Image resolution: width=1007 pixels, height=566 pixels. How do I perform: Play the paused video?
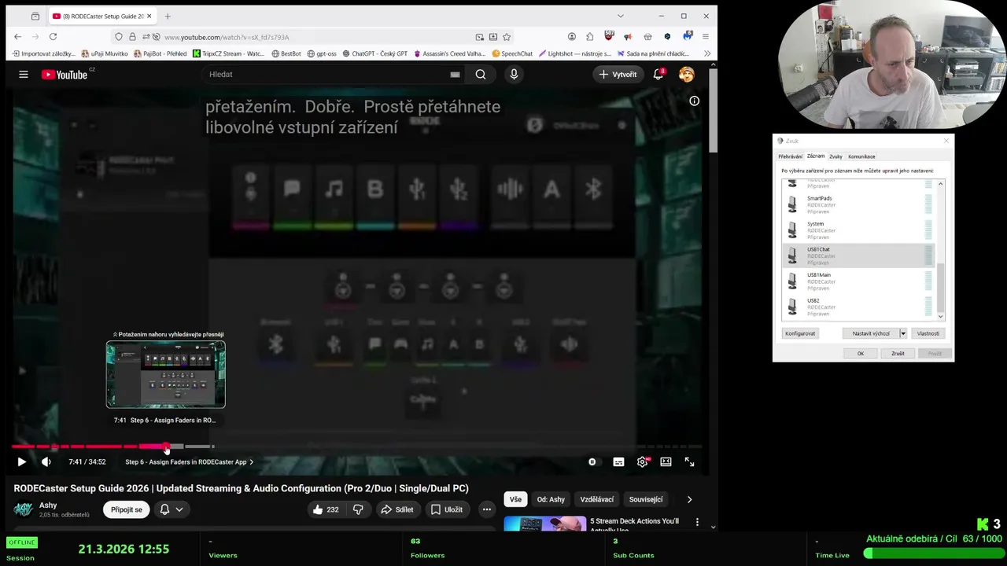[x=21, y=462]
